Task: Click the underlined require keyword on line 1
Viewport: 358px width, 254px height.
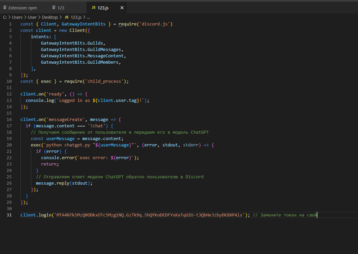Action: coord(127,24)
